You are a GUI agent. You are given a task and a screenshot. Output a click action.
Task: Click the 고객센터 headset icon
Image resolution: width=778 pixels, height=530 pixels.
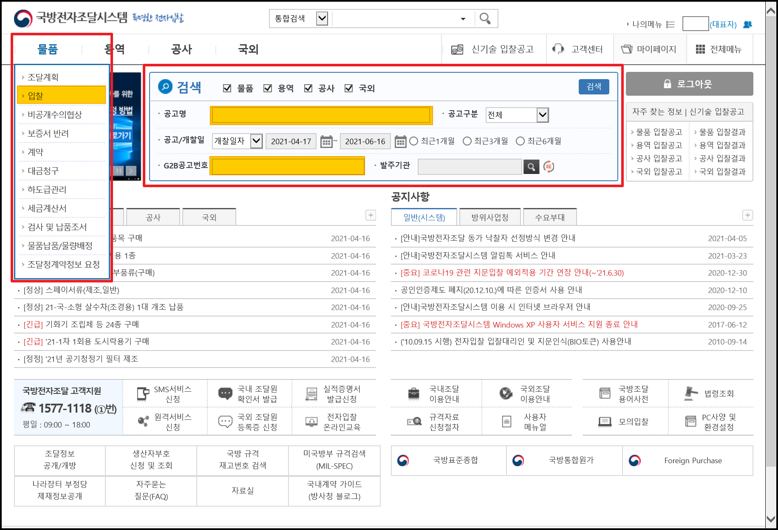point(558,49)
